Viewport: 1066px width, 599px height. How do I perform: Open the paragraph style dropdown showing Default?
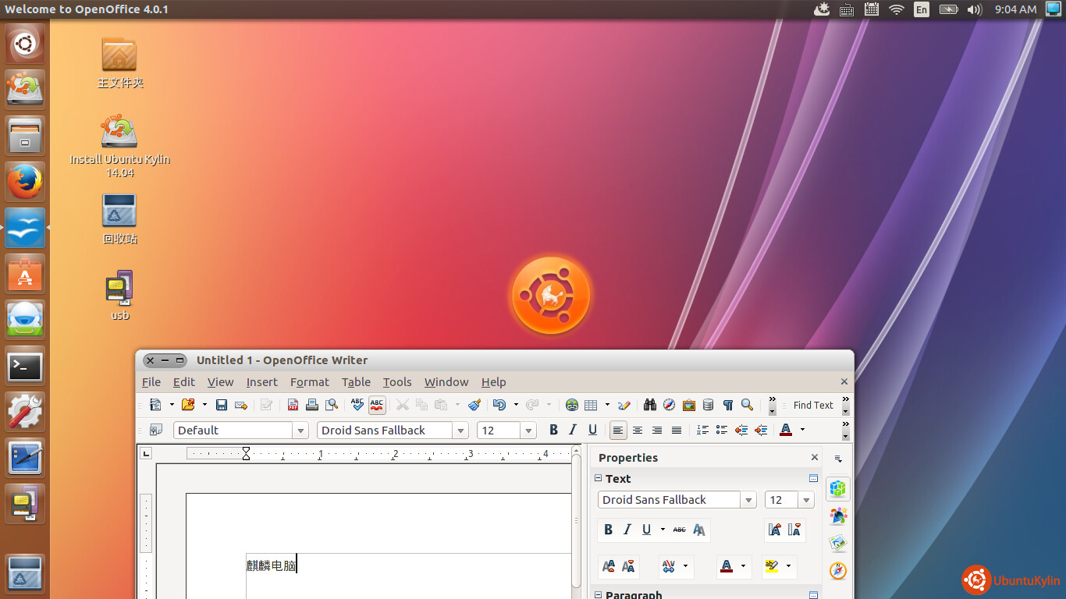pyautogui.click(x=300, y=431)
